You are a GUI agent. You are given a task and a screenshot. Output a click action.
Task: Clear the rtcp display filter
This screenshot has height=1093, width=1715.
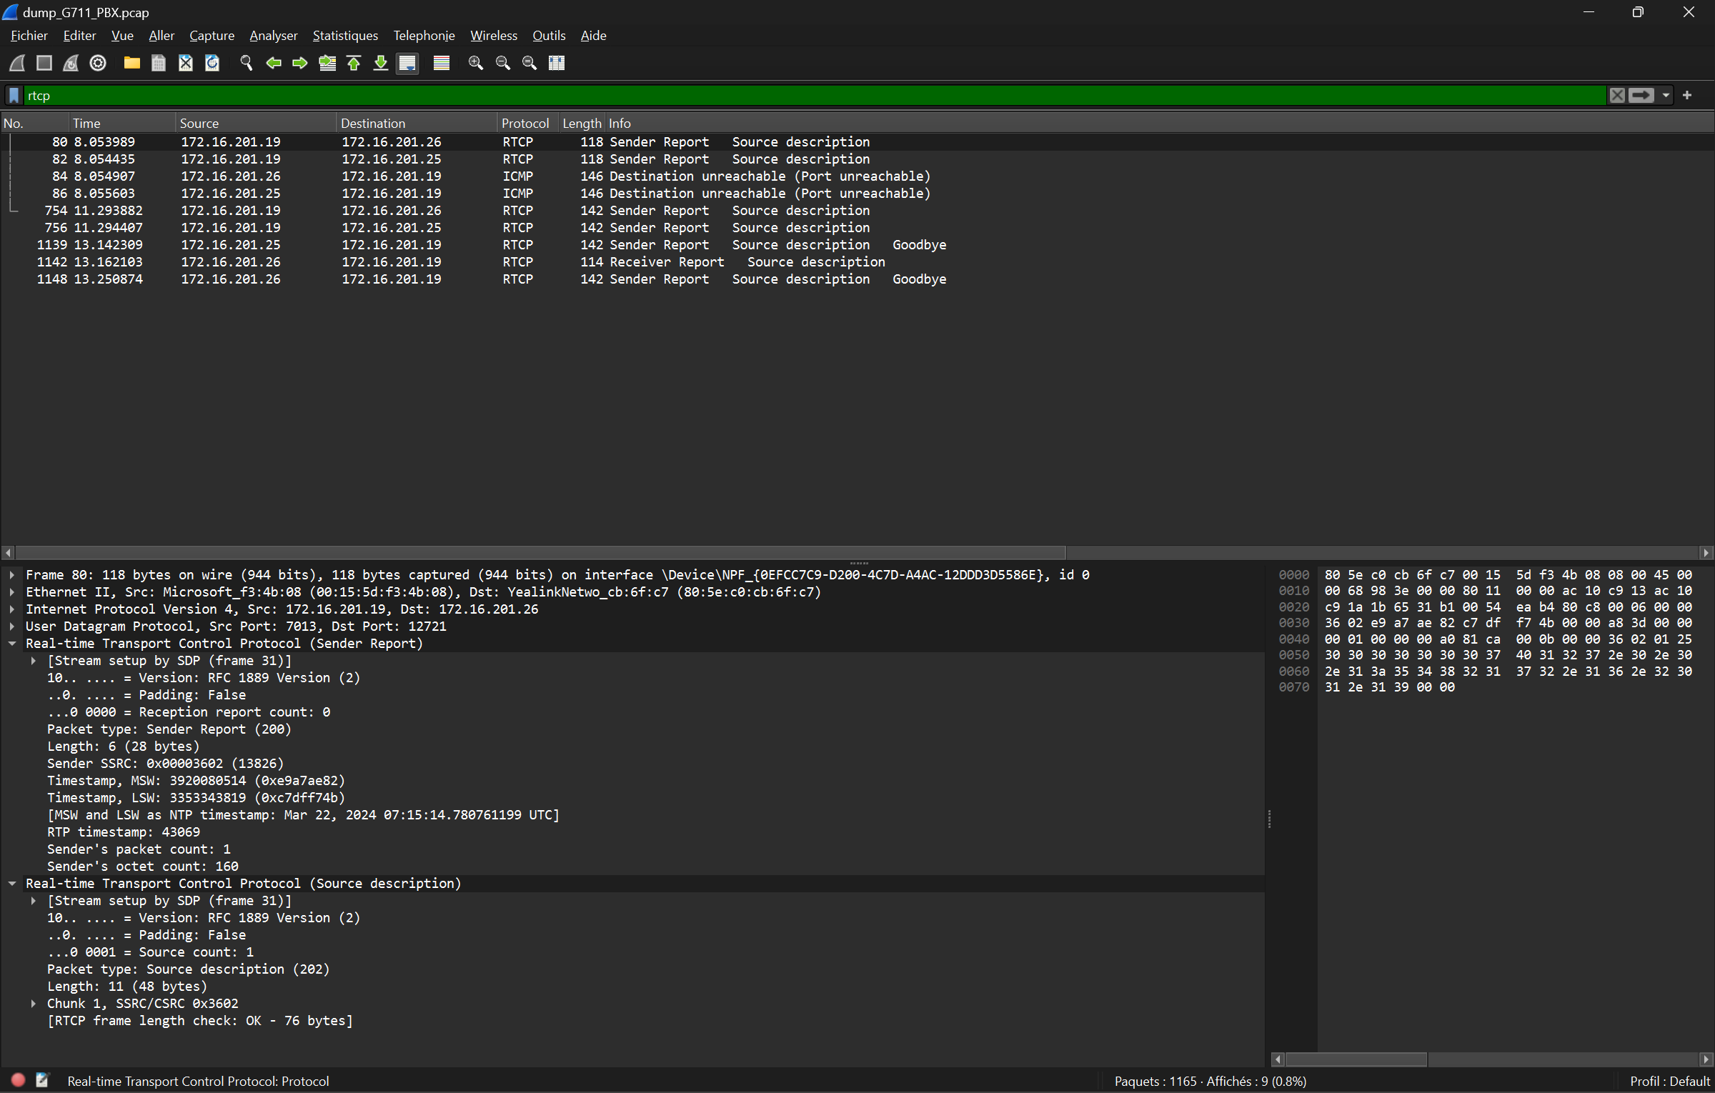coord(1617,95)
